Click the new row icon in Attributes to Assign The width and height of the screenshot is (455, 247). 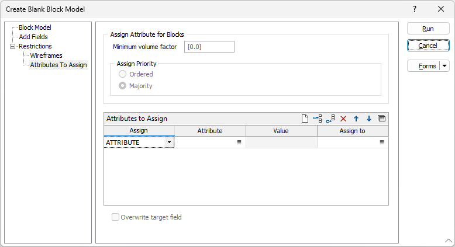[x=305, y=119]
